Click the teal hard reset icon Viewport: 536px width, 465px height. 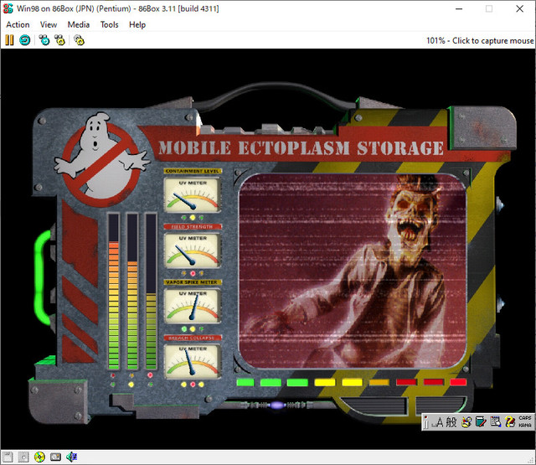click(x=24, y=40)
